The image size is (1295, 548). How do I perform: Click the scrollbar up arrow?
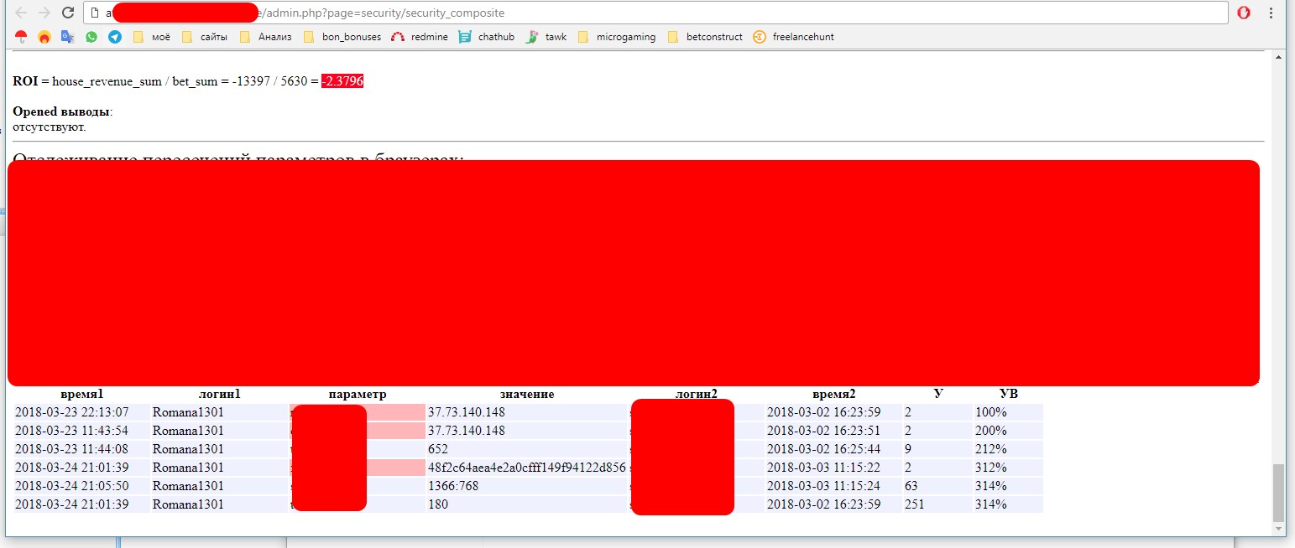(1278, 56)
